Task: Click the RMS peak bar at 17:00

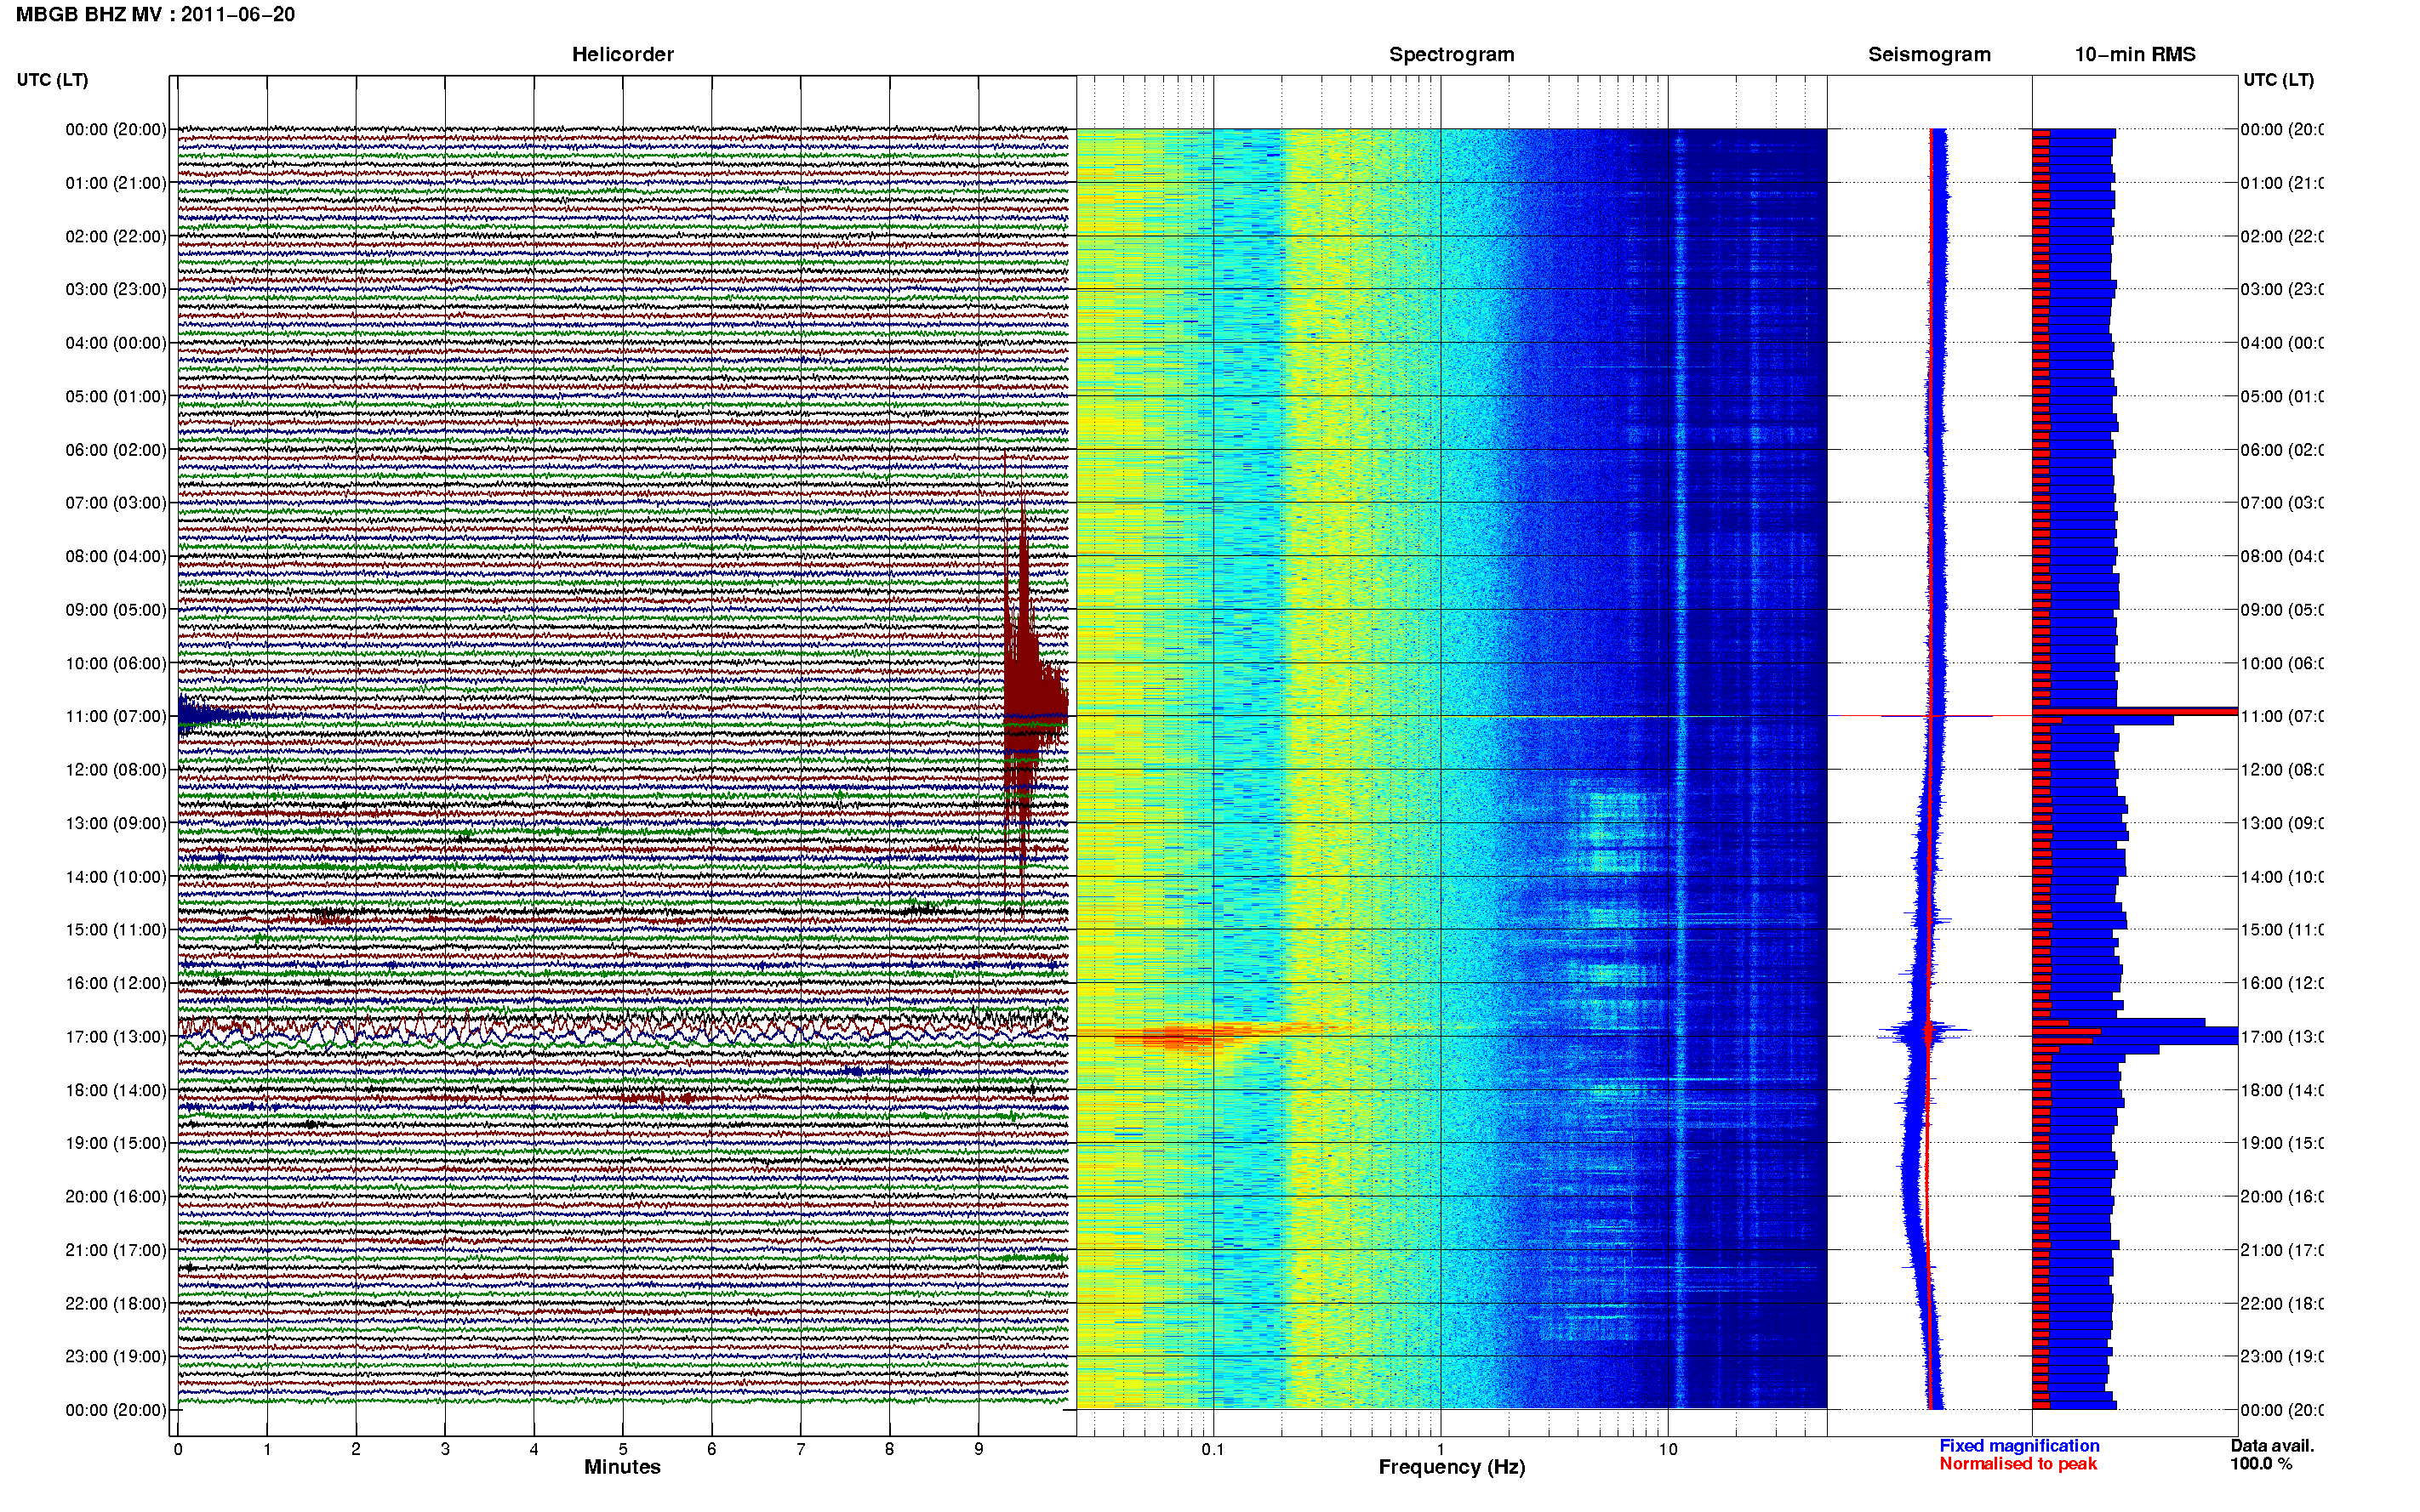Action: [2135, 1036]
